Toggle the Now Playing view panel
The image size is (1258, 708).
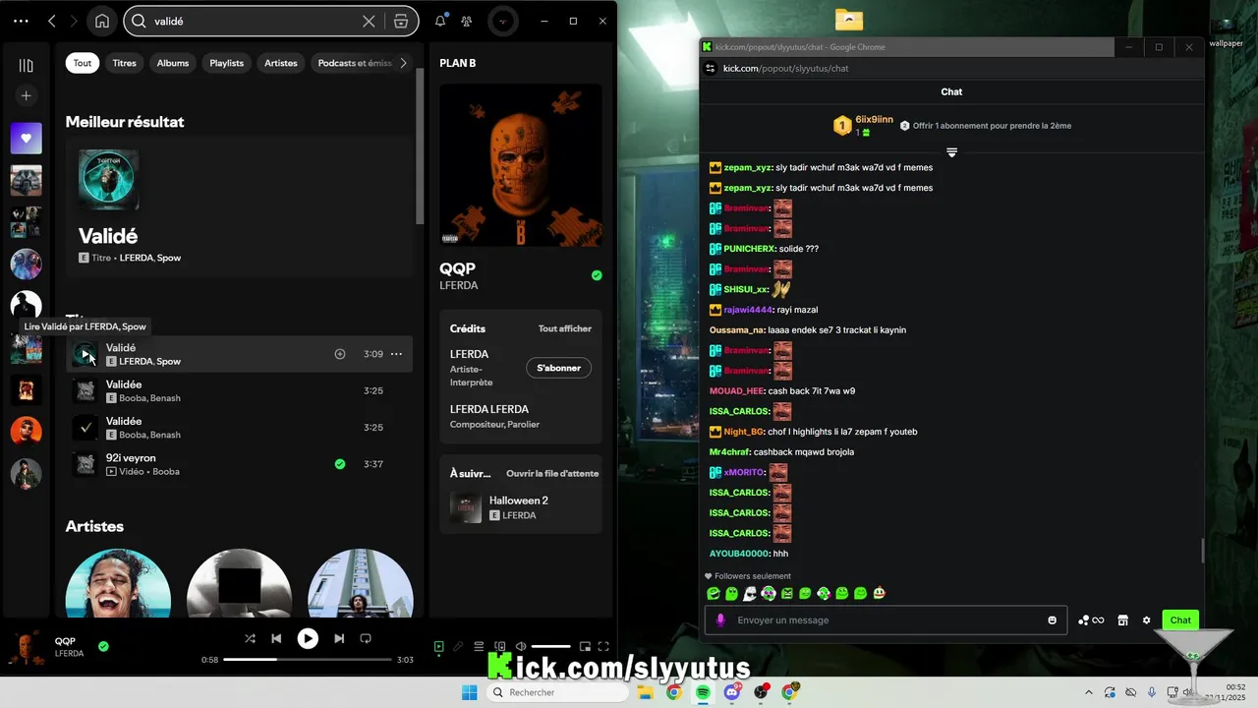439,646
